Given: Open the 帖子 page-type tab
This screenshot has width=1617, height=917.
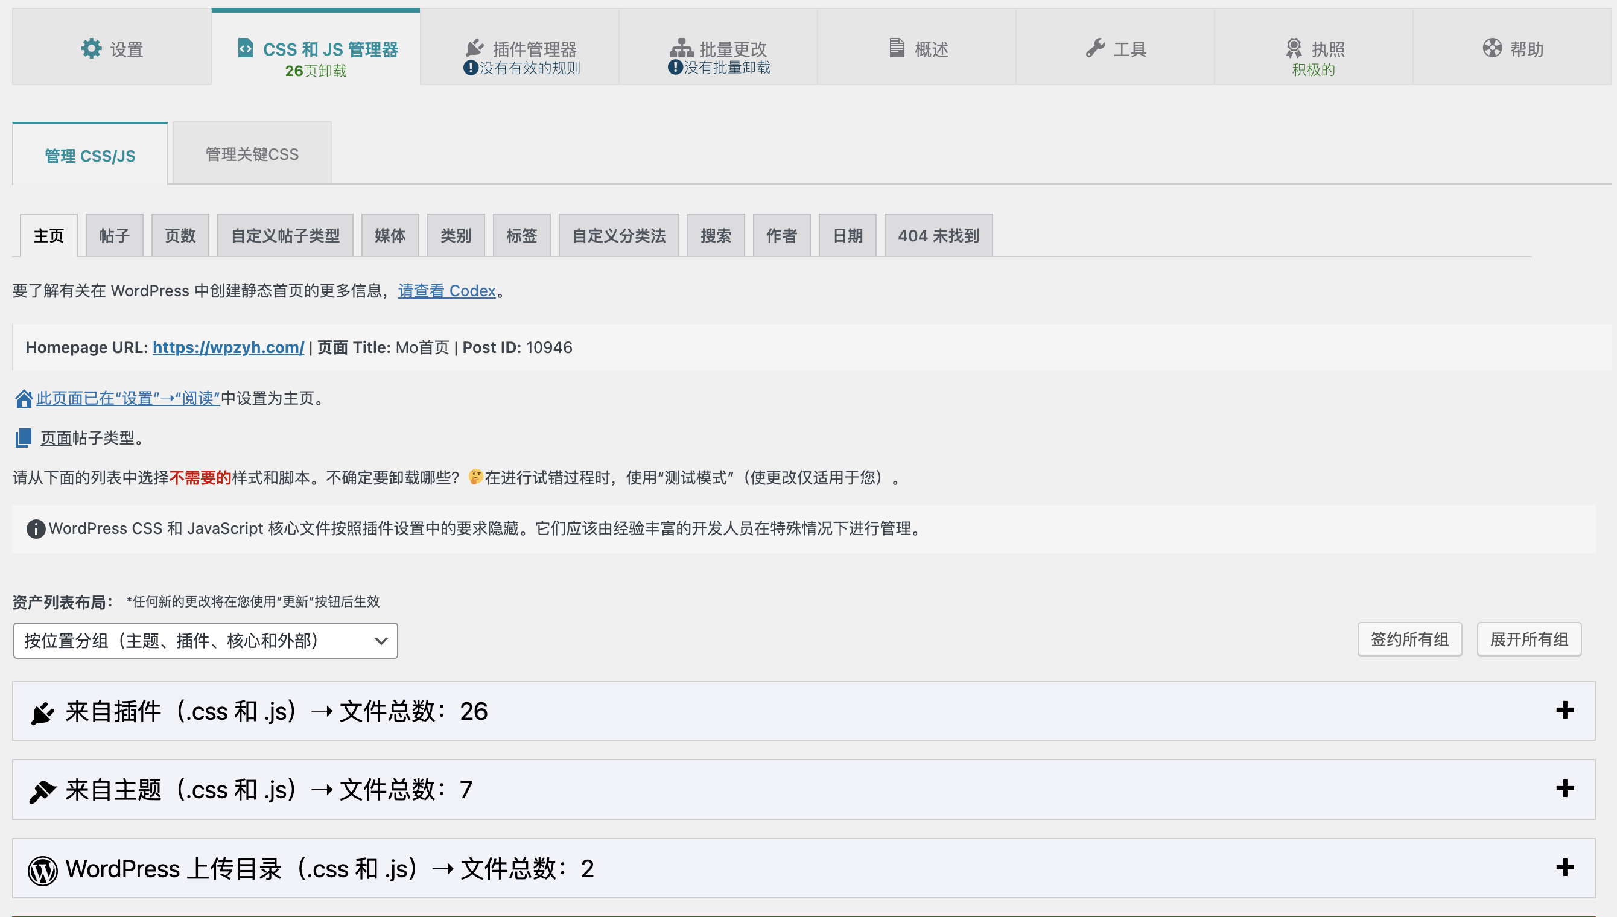Looking at the screenshot, I should [114, 235].
